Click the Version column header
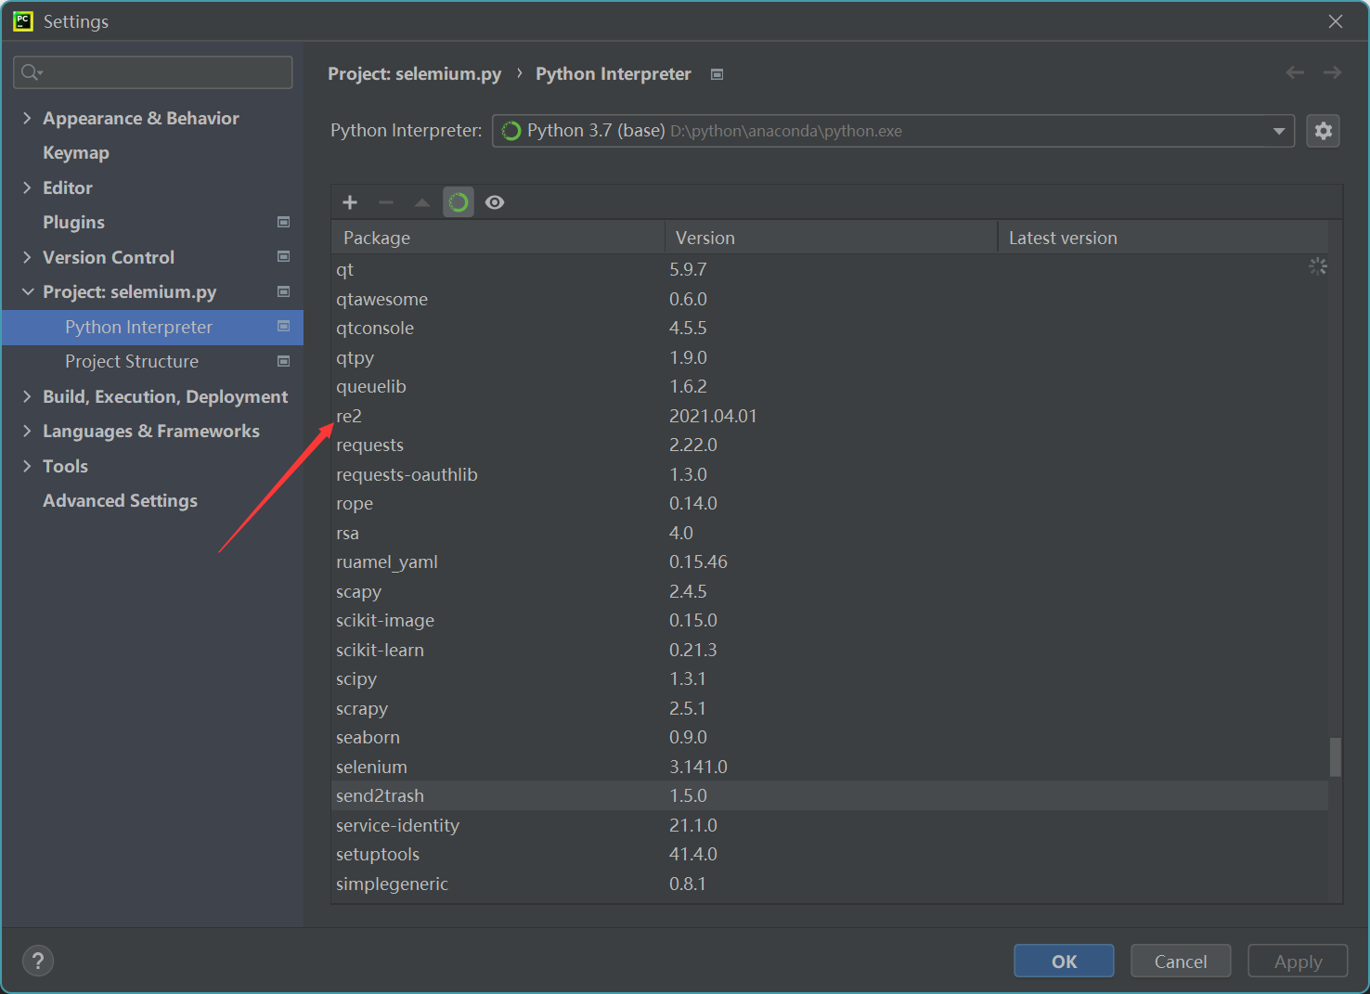The image size is (1370, 994). 831,238
